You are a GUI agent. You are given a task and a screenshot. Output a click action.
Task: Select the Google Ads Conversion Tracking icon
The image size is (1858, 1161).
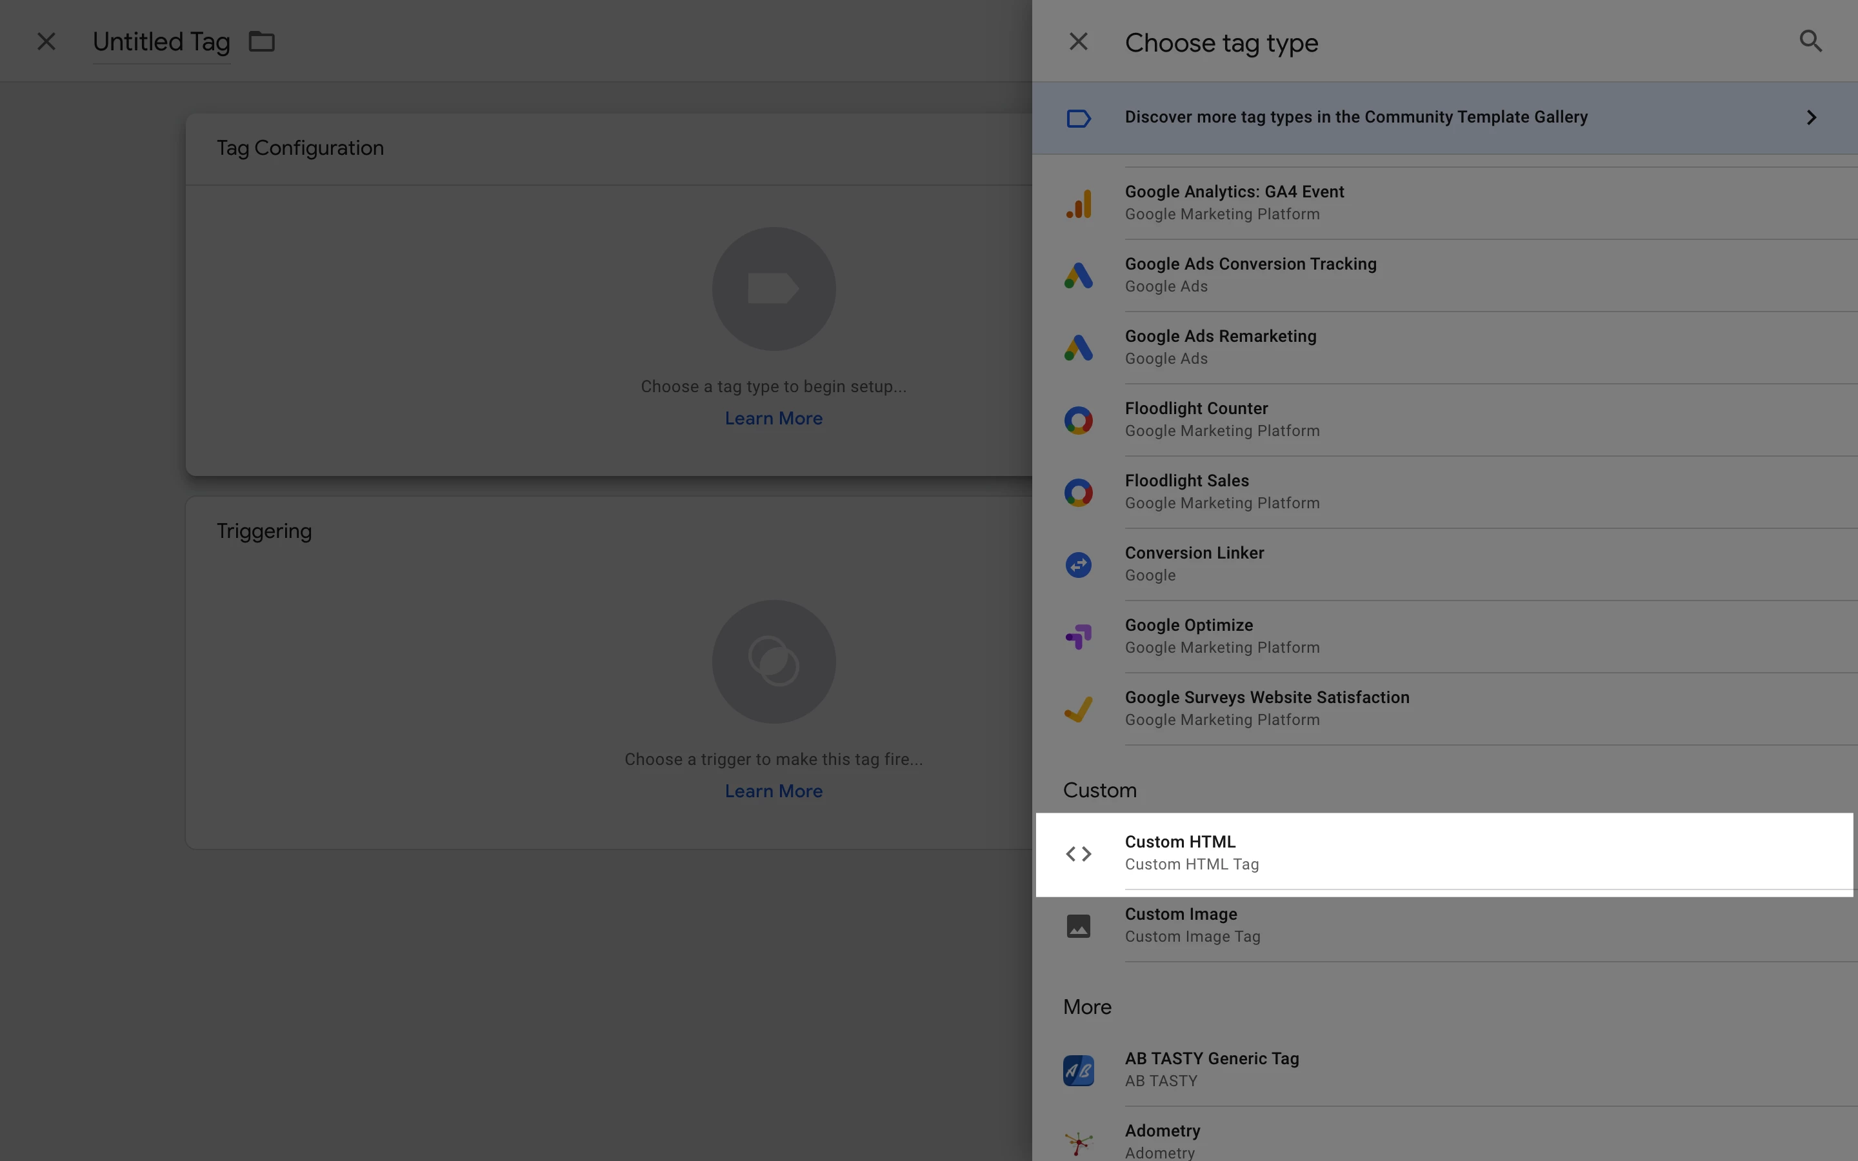click(x=1078, y=275)
